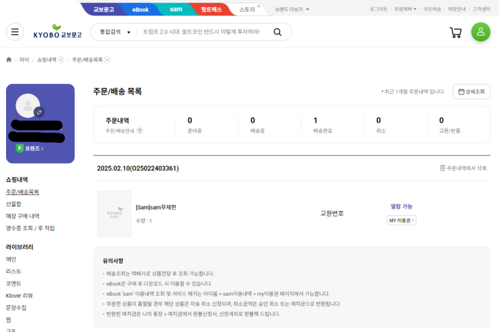Viewport: 499px width, 332px height.
Task: Click 교환/반품 count 0
Action: (441, 121)
